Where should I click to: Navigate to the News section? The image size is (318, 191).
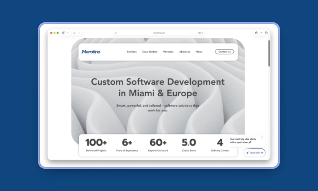coord(199,52)
